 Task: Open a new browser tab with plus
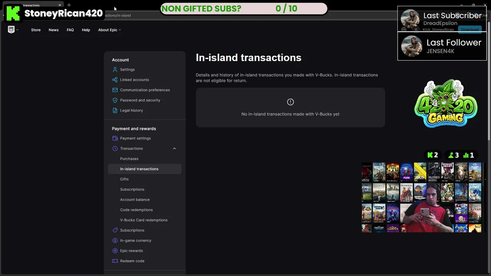pyautogui.click(x=69, y=5)
